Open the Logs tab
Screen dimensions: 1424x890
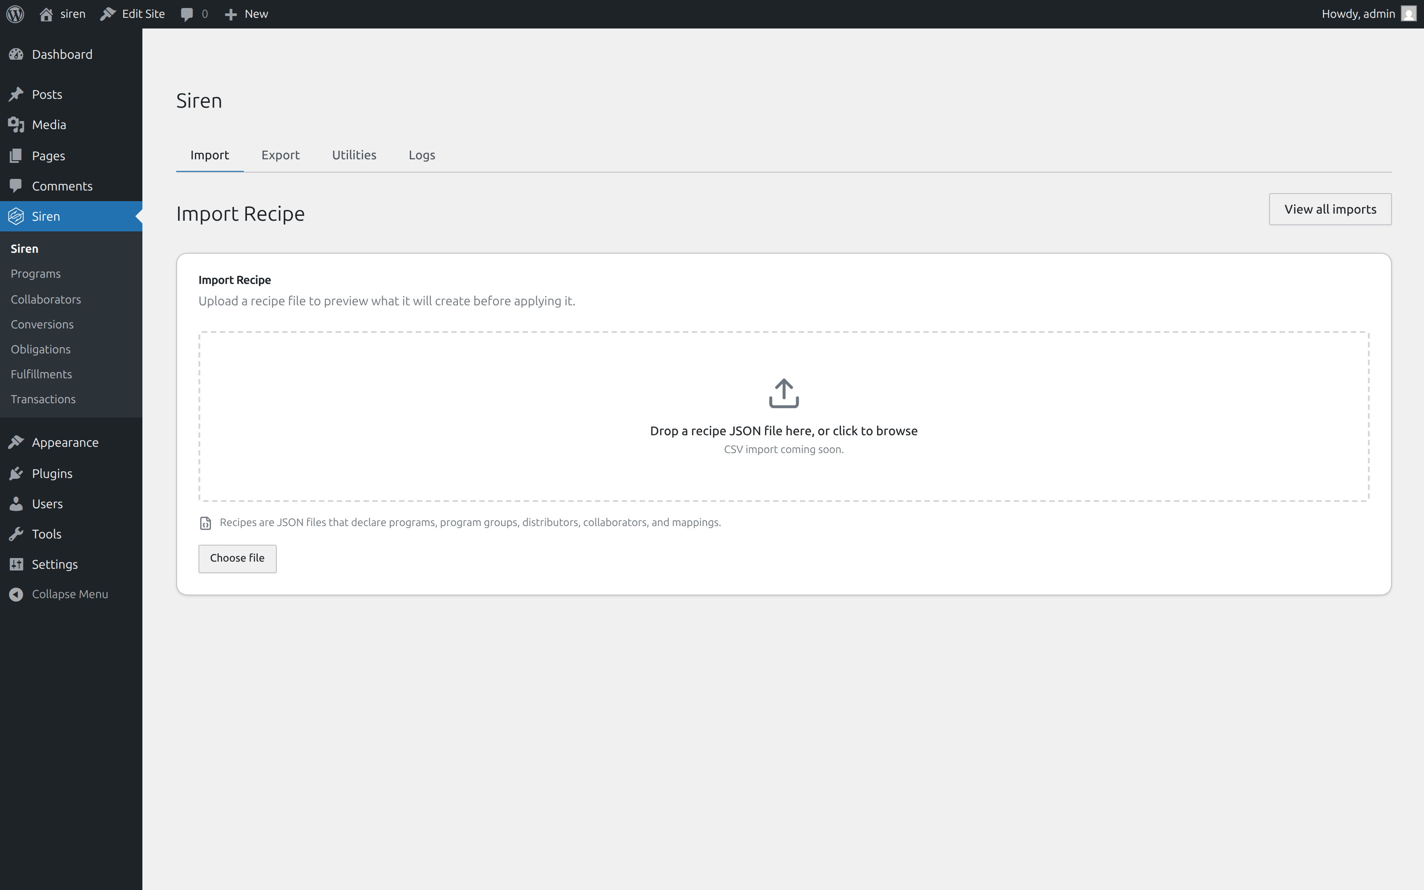[421, 155]
